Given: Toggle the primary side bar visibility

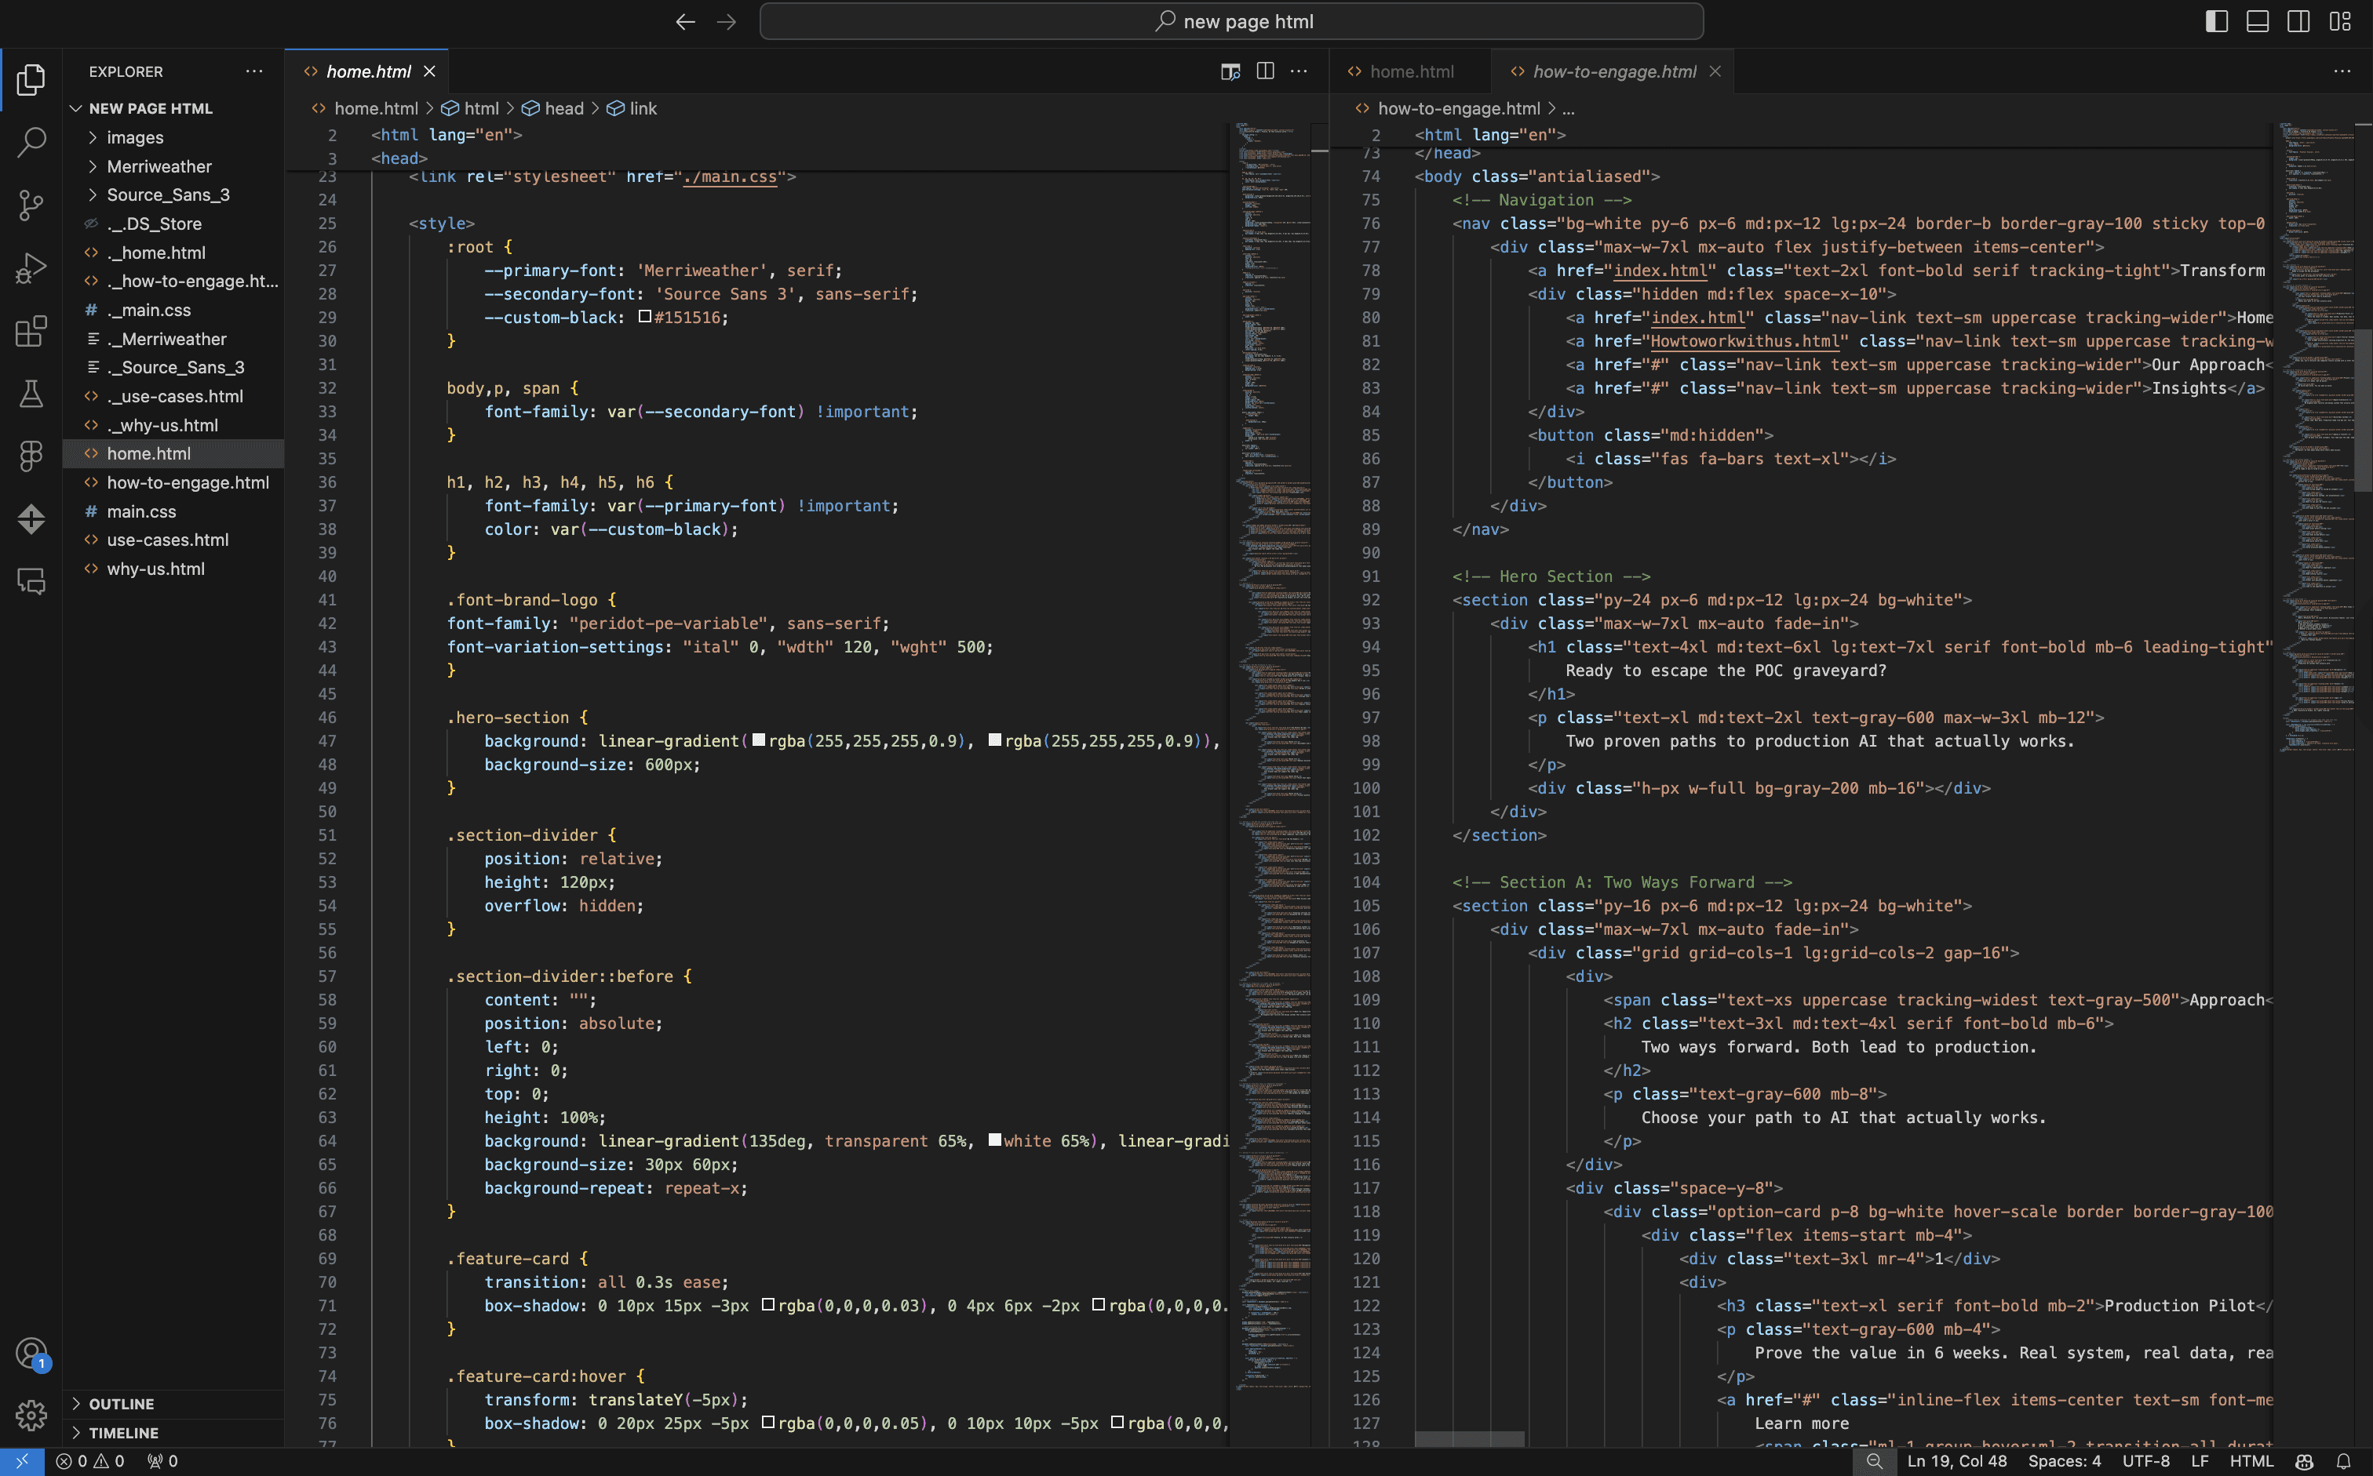Looking at the screenshot, I should click(2216, 21).
